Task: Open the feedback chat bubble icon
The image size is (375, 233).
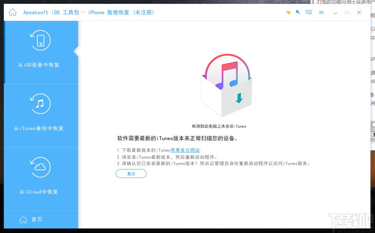Action: [309, 12]
